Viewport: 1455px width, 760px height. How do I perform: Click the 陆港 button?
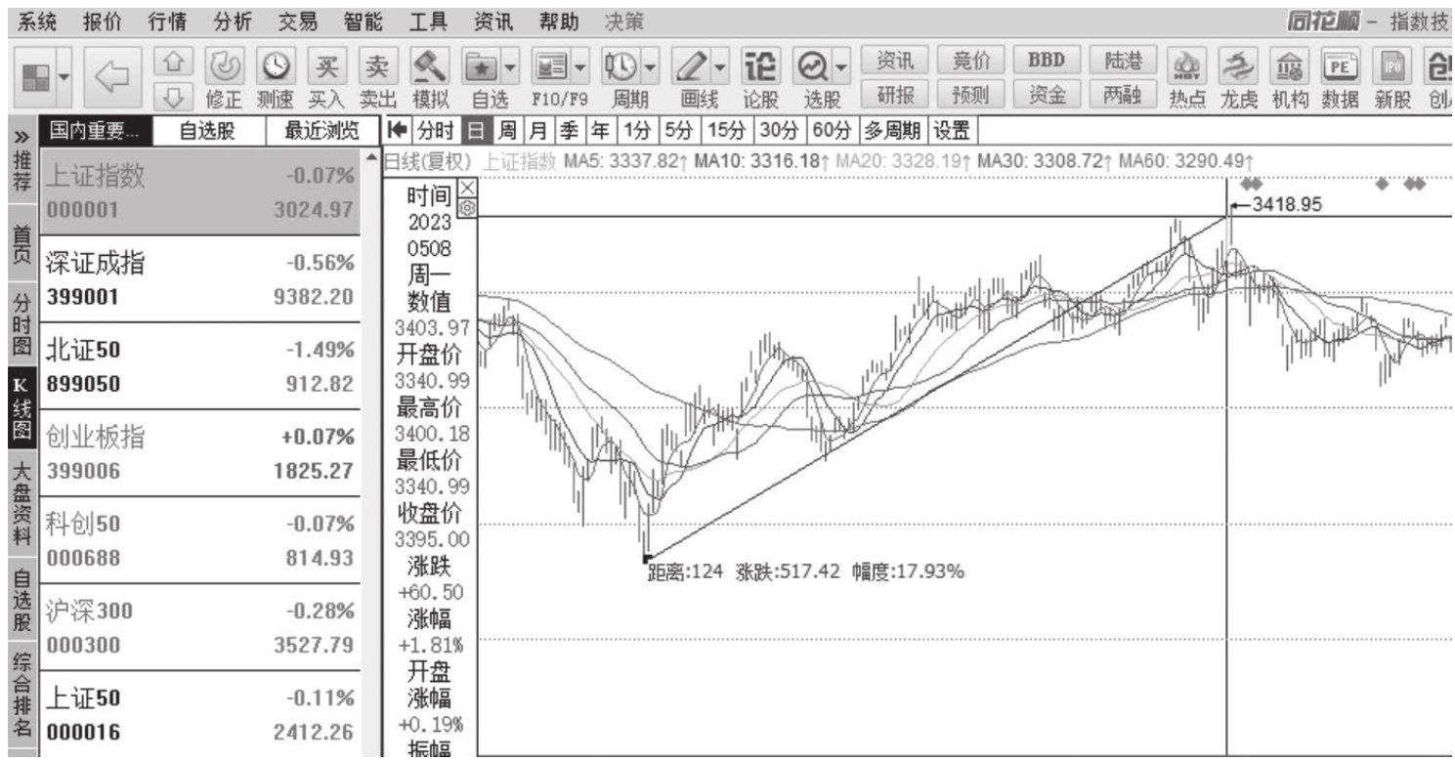coord(1122,61)
